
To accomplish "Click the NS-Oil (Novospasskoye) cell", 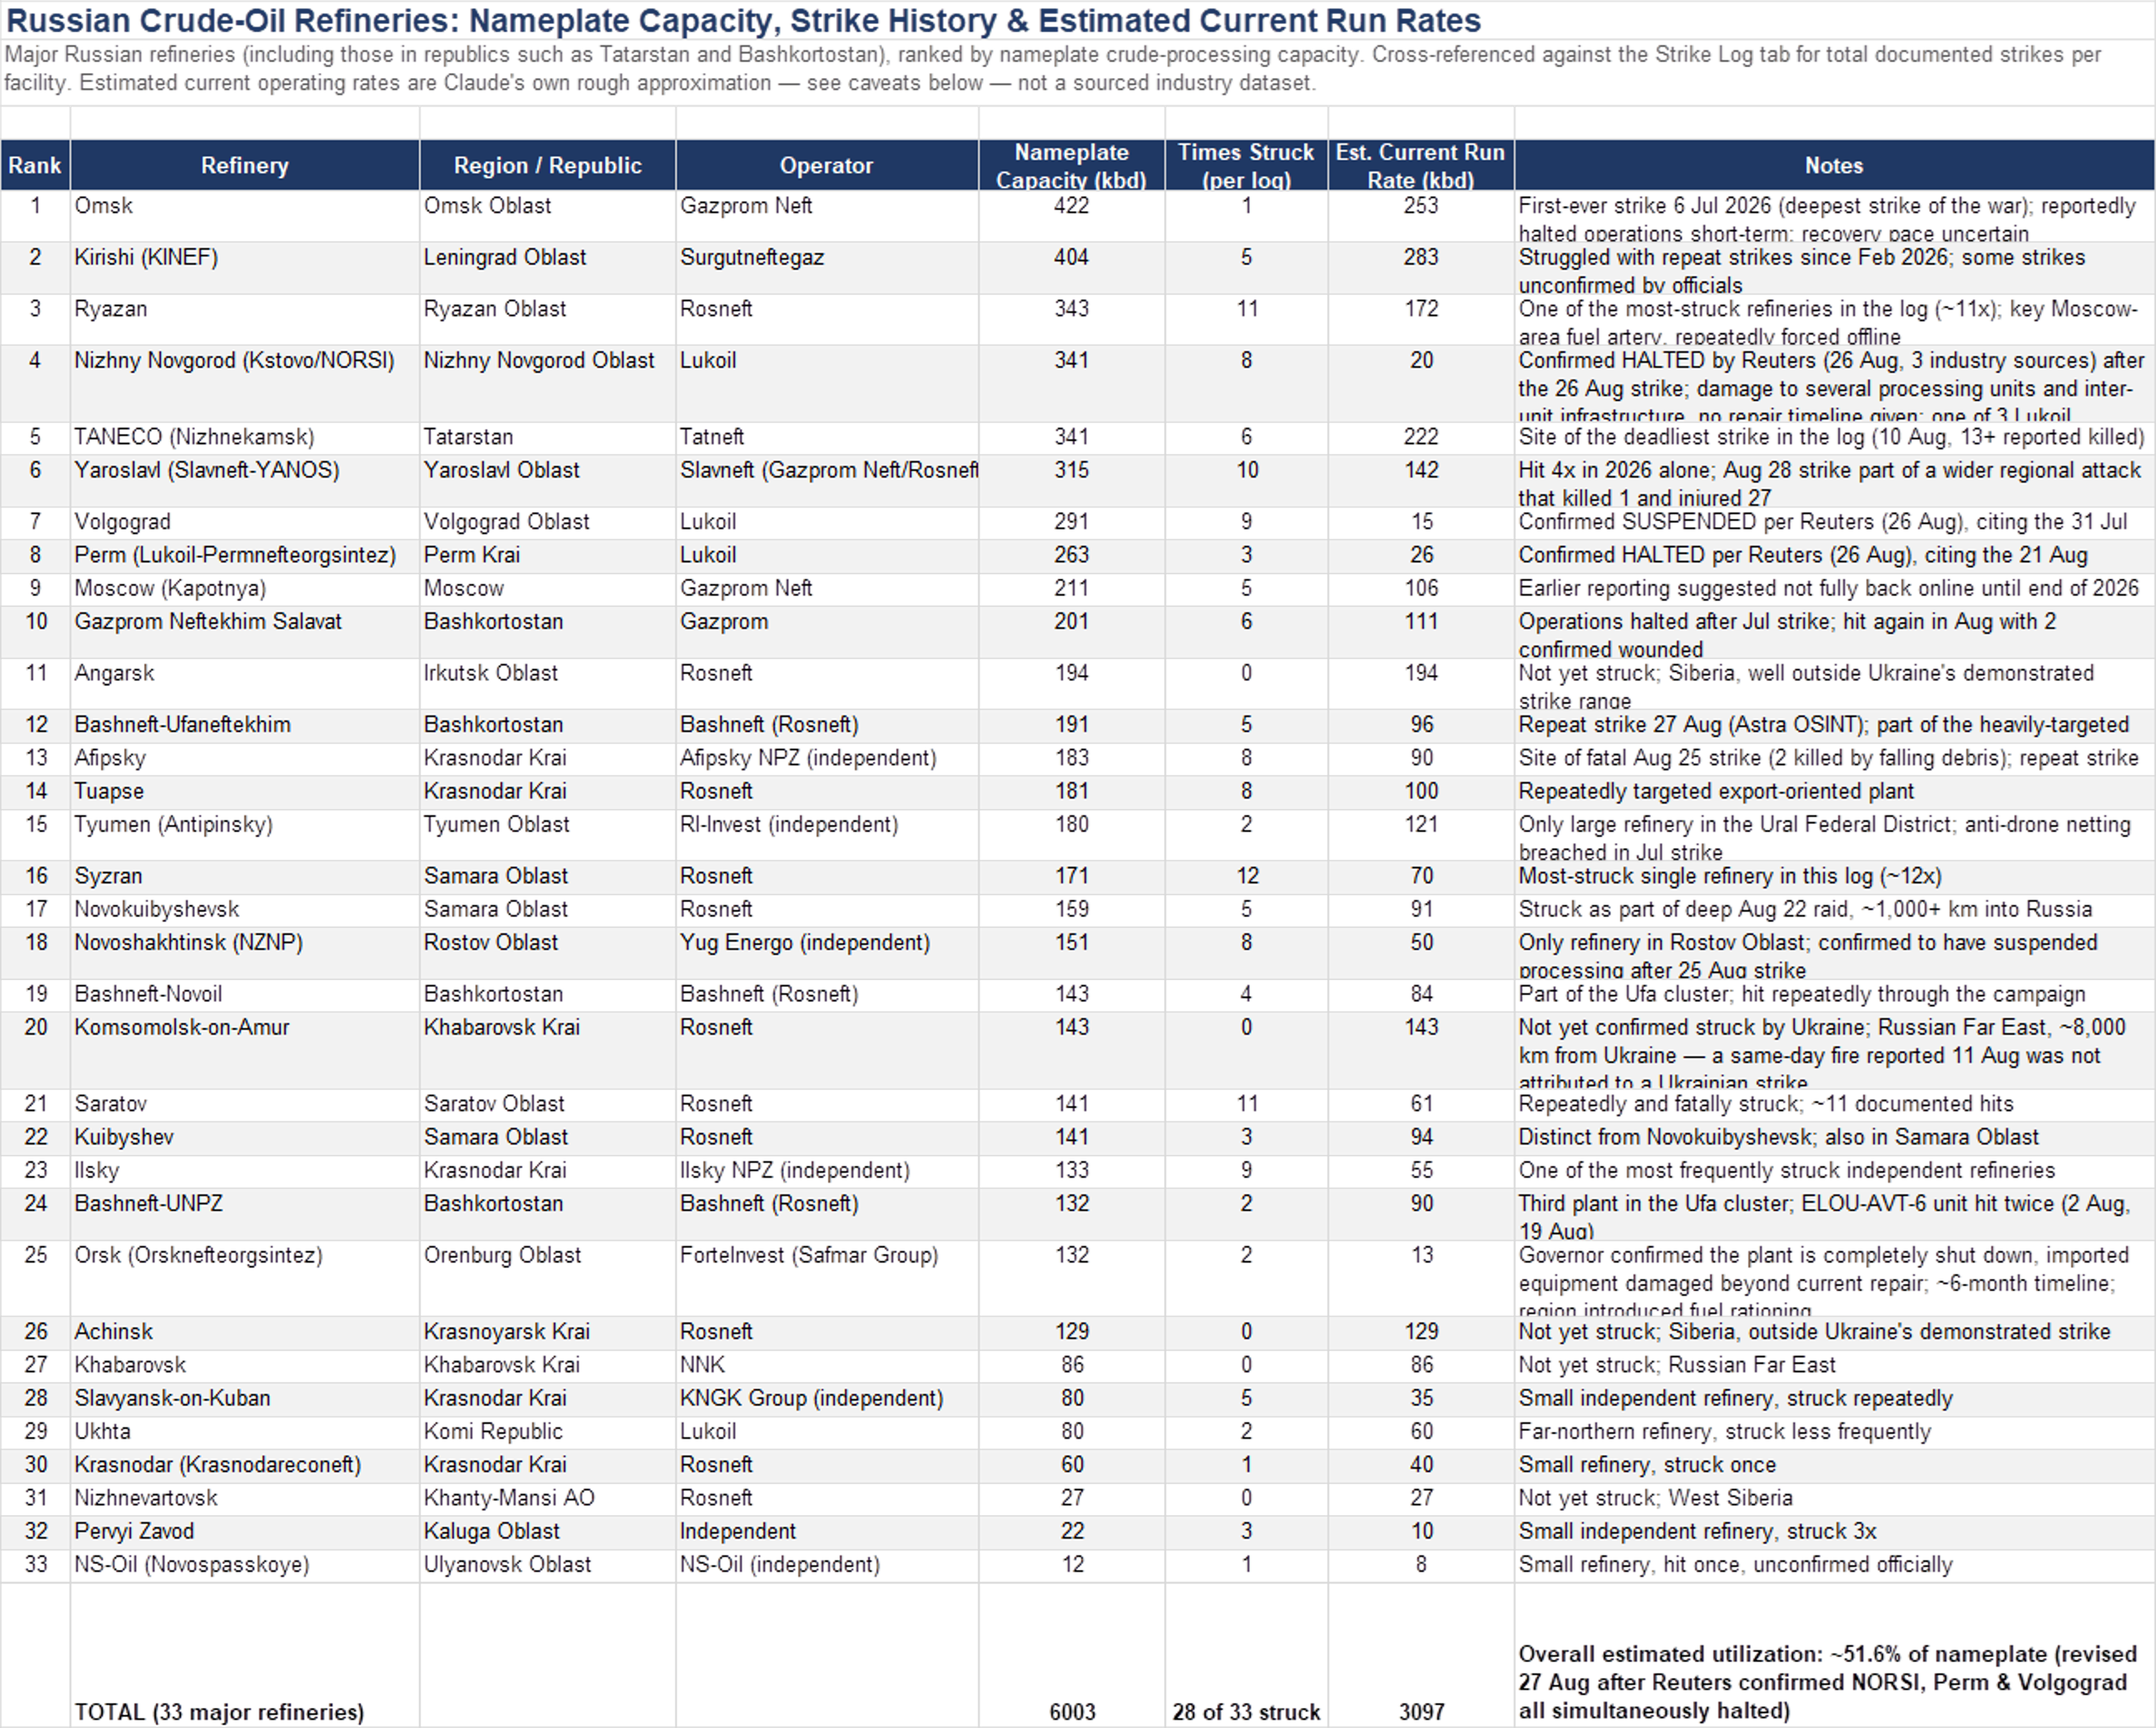I will [x=245, y=1565].
